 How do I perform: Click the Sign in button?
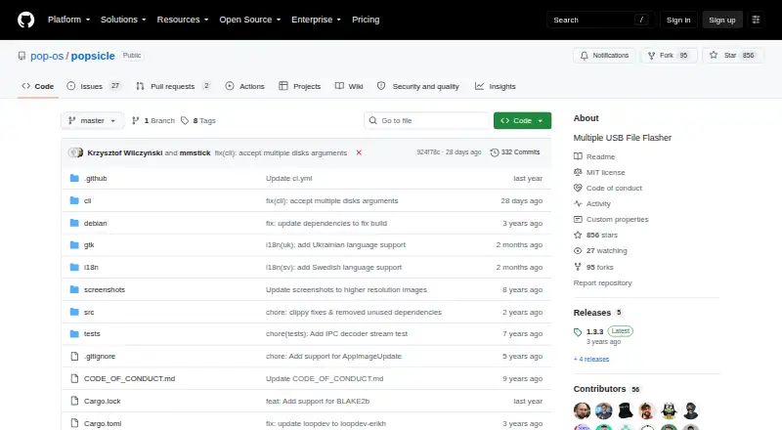pyautogui.click(x=678, y=20)
